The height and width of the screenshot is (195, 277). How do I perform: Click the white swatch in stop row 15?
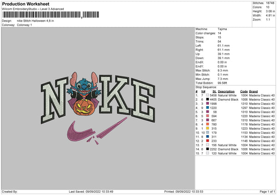tap(207, 153)
